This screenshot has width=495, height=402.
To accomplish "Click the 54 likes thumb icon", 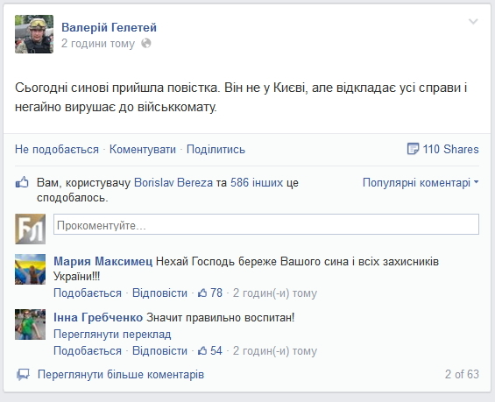I will (x=202, y=351).
